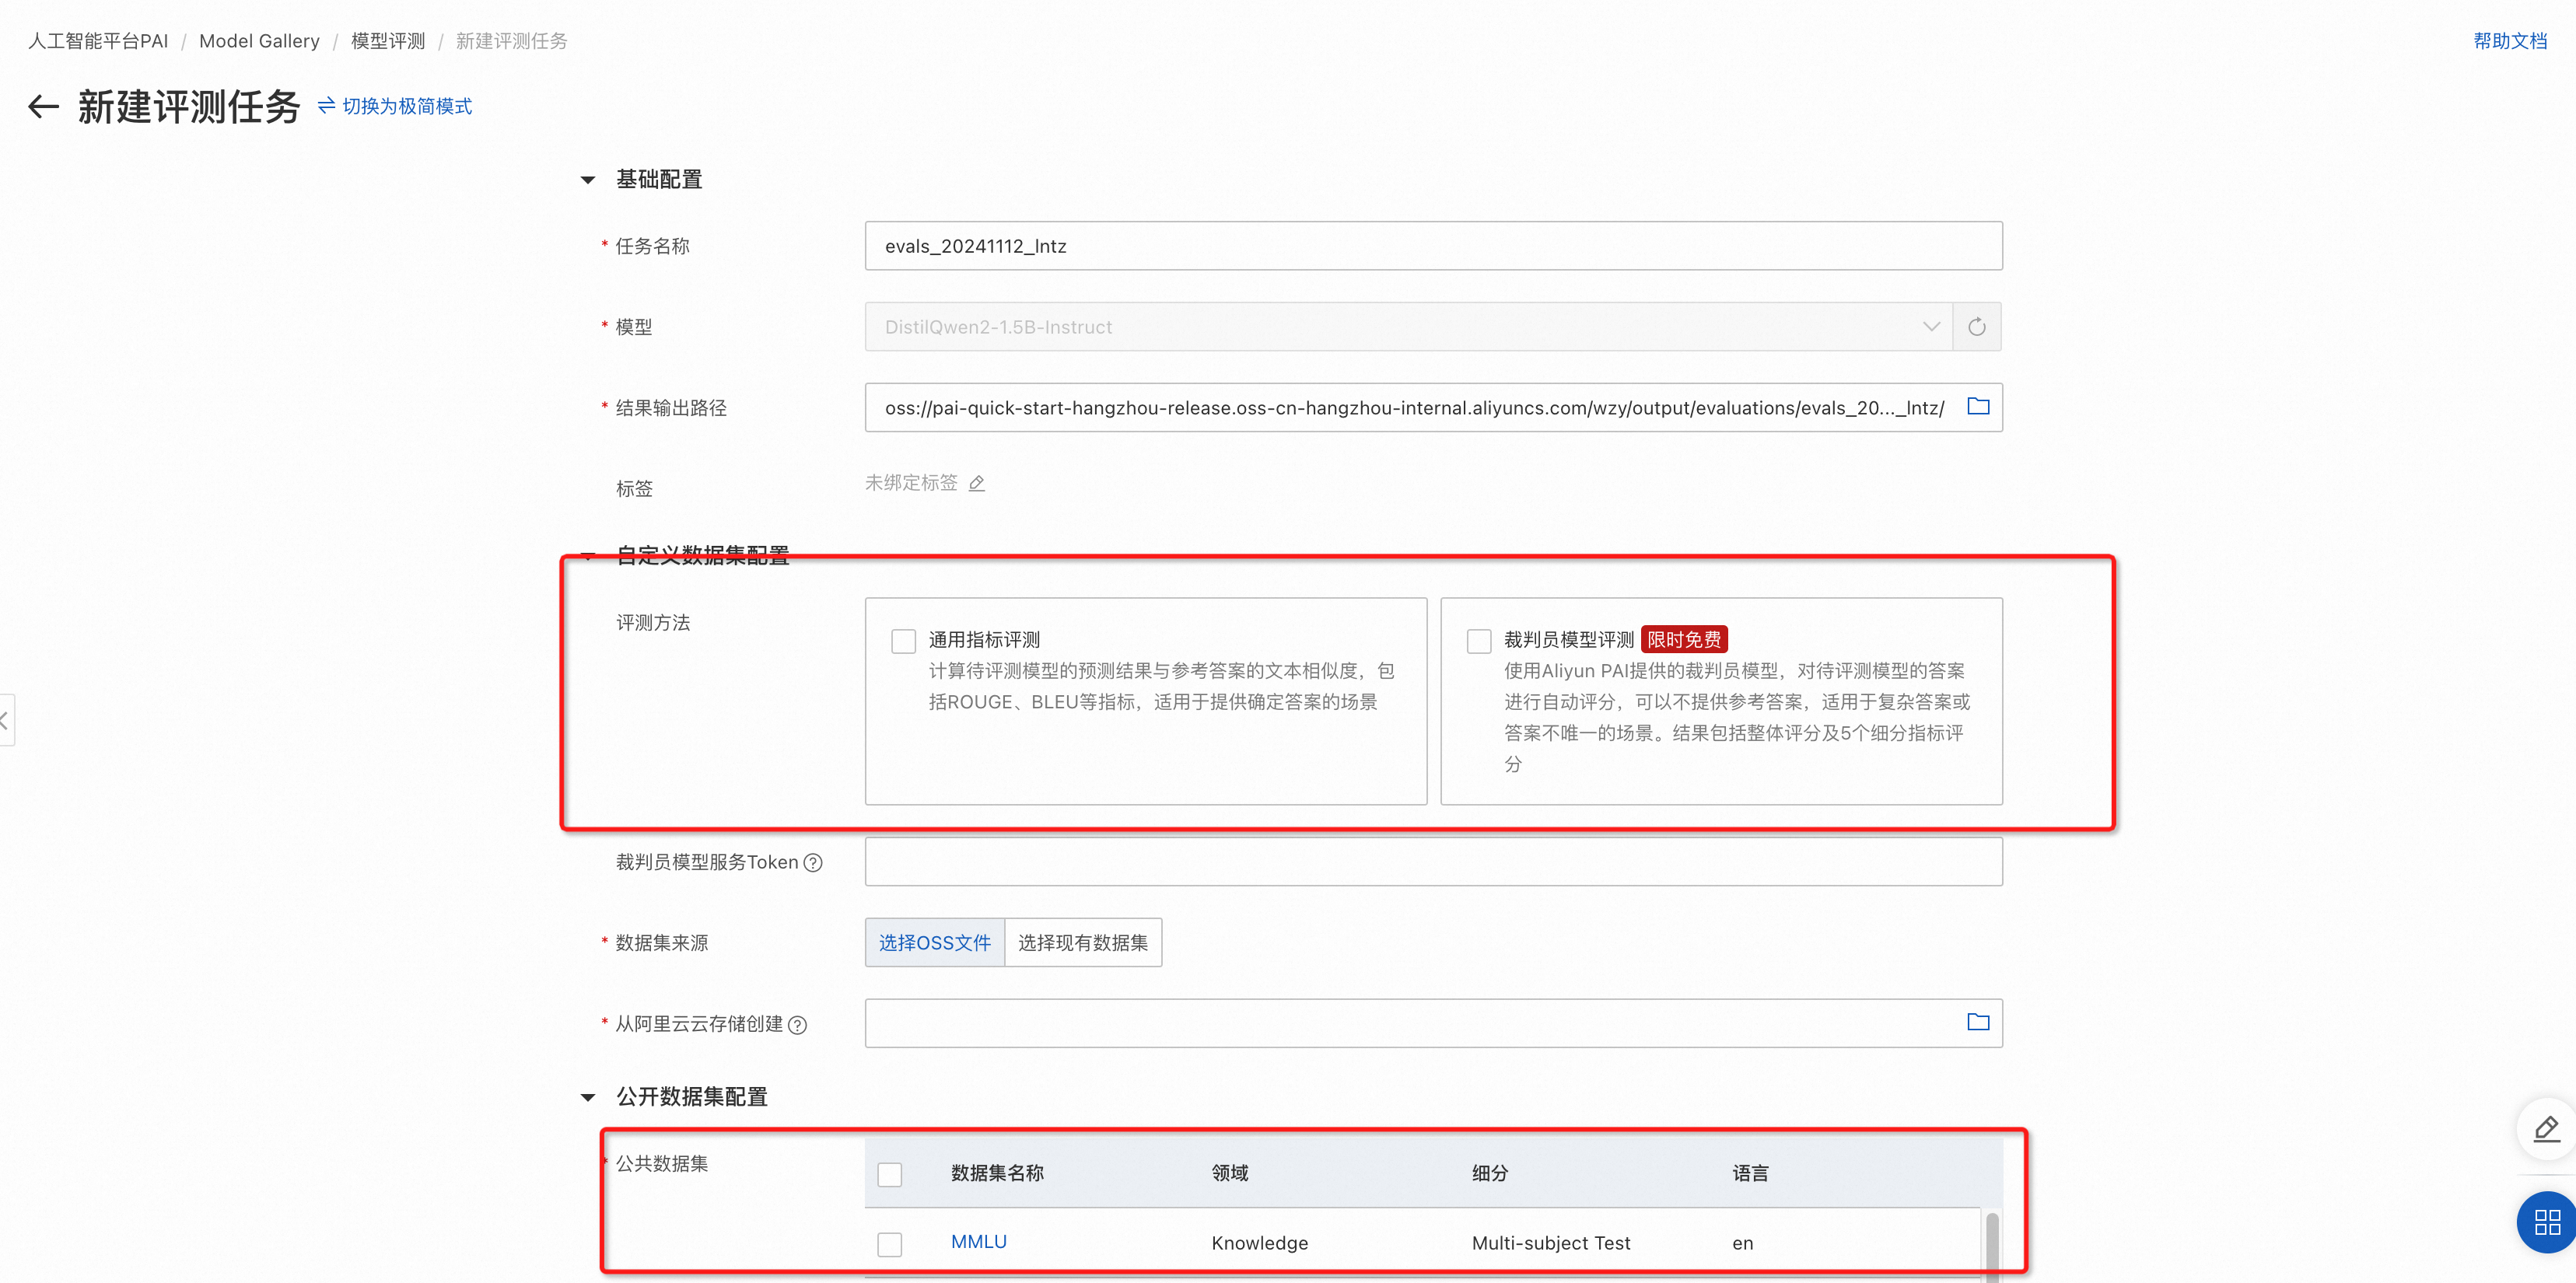This screenshot has width=2576, height=1283.
Task: Click the edit pencil beside 未绑定标签
Action: [x=977, y=484]
